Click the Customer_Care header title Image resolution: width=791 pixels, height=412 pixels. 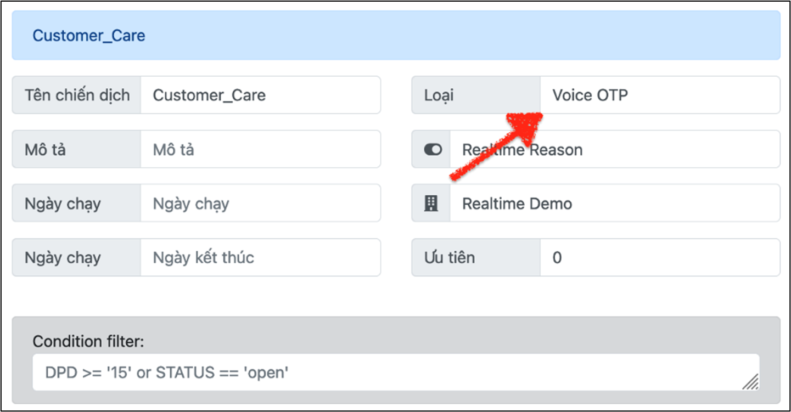coord(89,36)
